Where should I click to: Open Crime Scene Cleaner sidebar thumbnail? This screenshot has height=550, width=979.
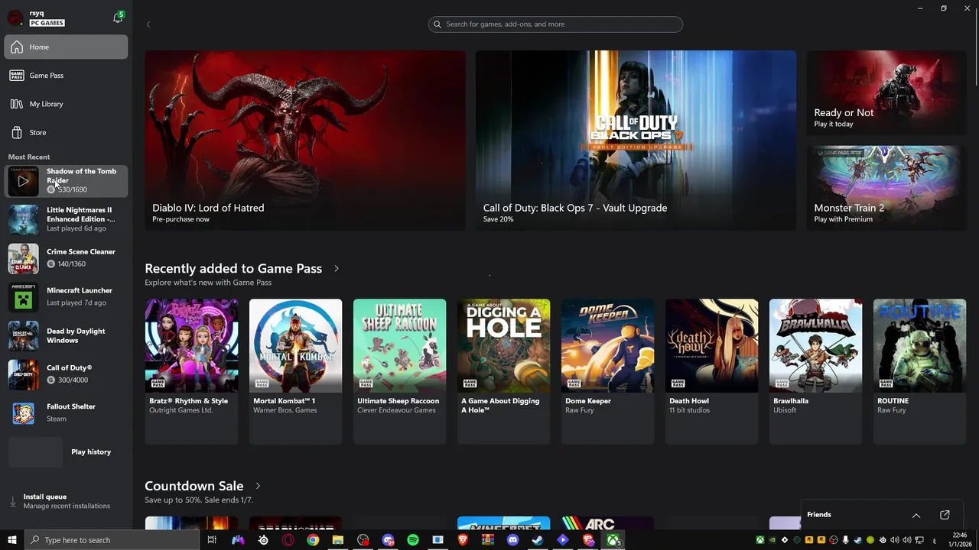coord(23,258)
